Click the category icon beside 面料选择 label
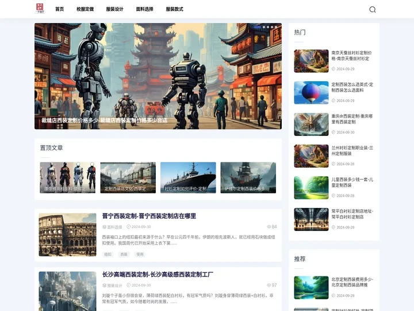The image size is (414, 311). [x=104, y=227]
